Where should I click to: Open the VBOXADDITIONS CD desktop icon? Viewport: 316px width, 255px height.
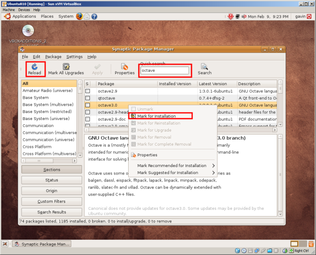(x=28, y=31)
